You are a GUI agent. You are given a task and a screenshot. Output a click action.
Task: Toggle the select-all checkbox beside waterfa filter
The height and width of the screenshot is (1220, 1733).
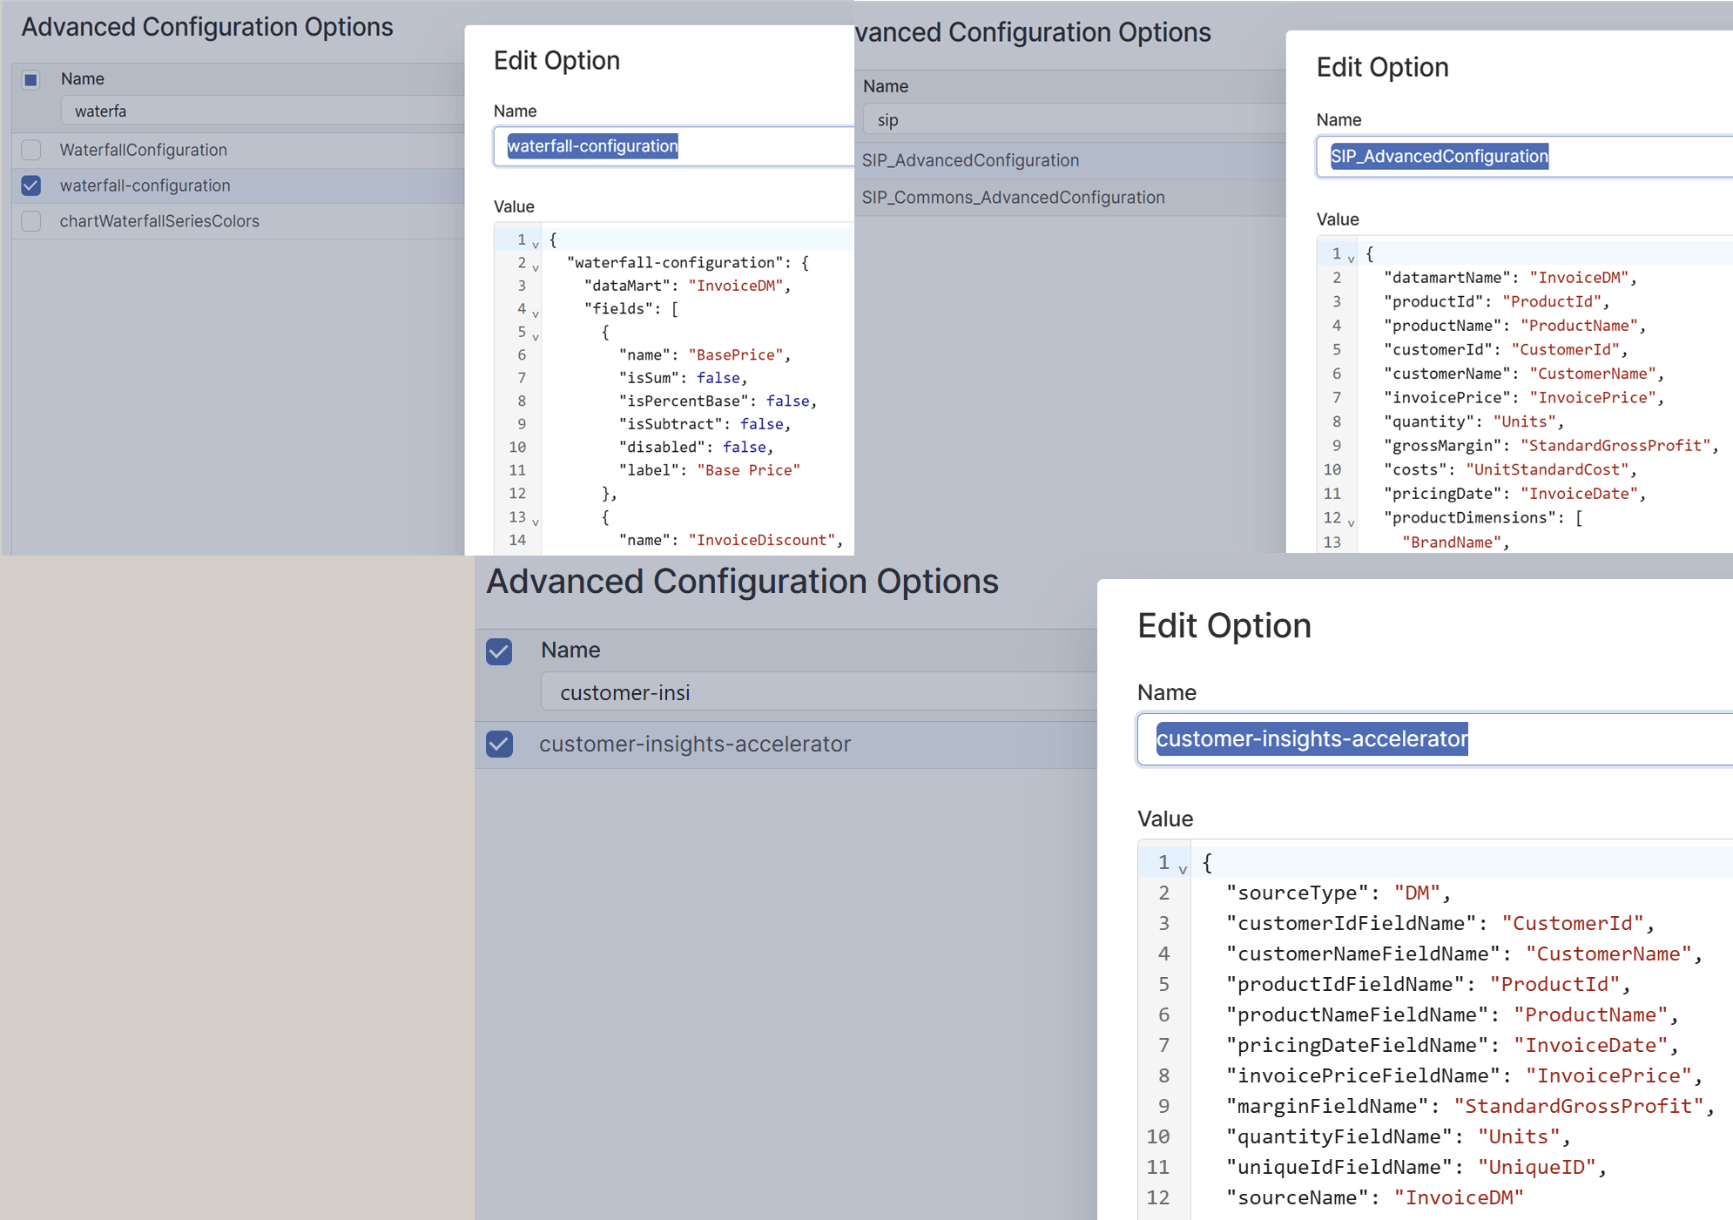pos(31,80)
